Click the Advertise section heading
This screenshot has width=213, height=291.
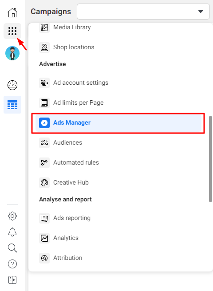52,64
